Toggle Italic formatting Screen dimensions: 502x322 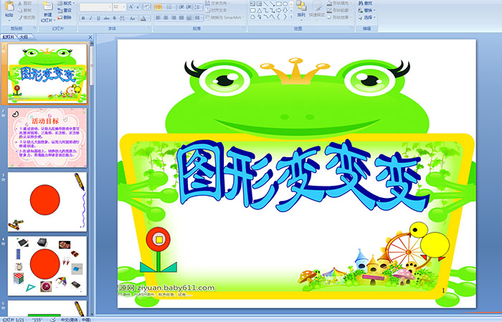pos(90,18)
